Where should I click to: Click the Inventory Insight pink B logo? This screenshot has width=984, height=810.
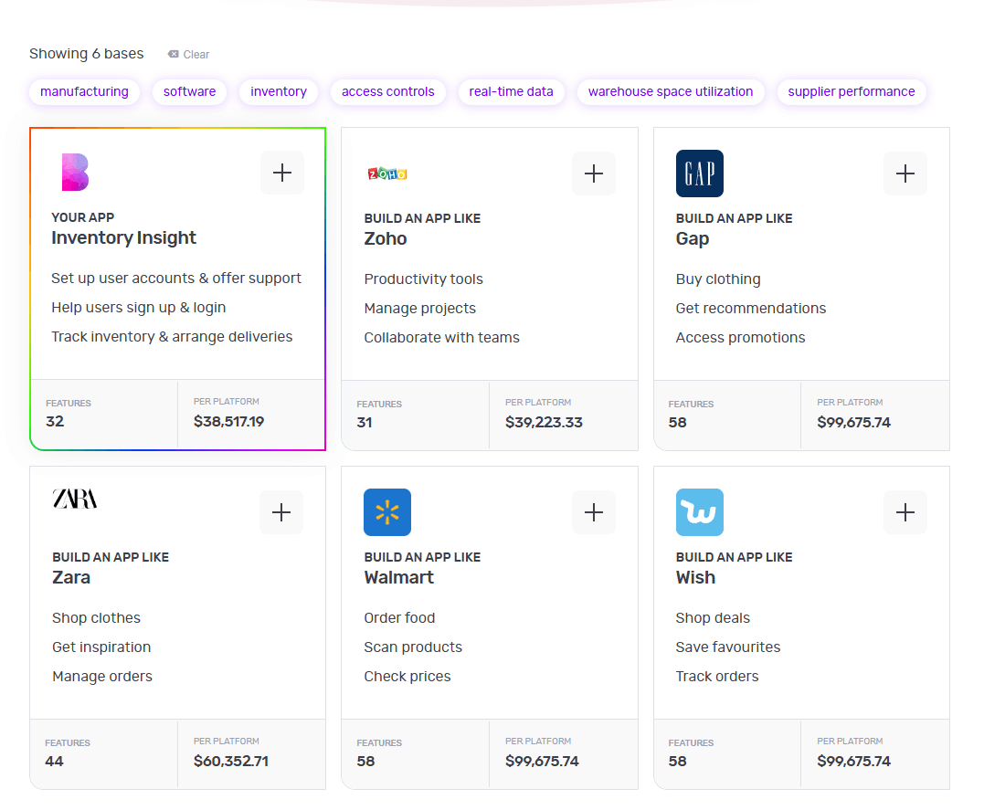(75, 172)
